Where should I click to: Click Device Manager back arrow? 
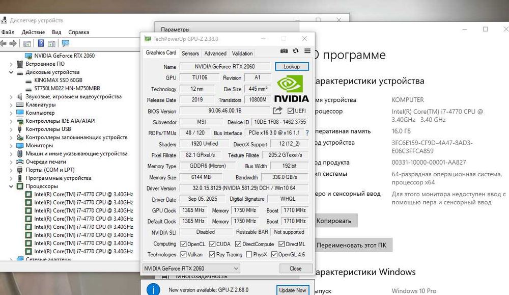click(4, 43)
